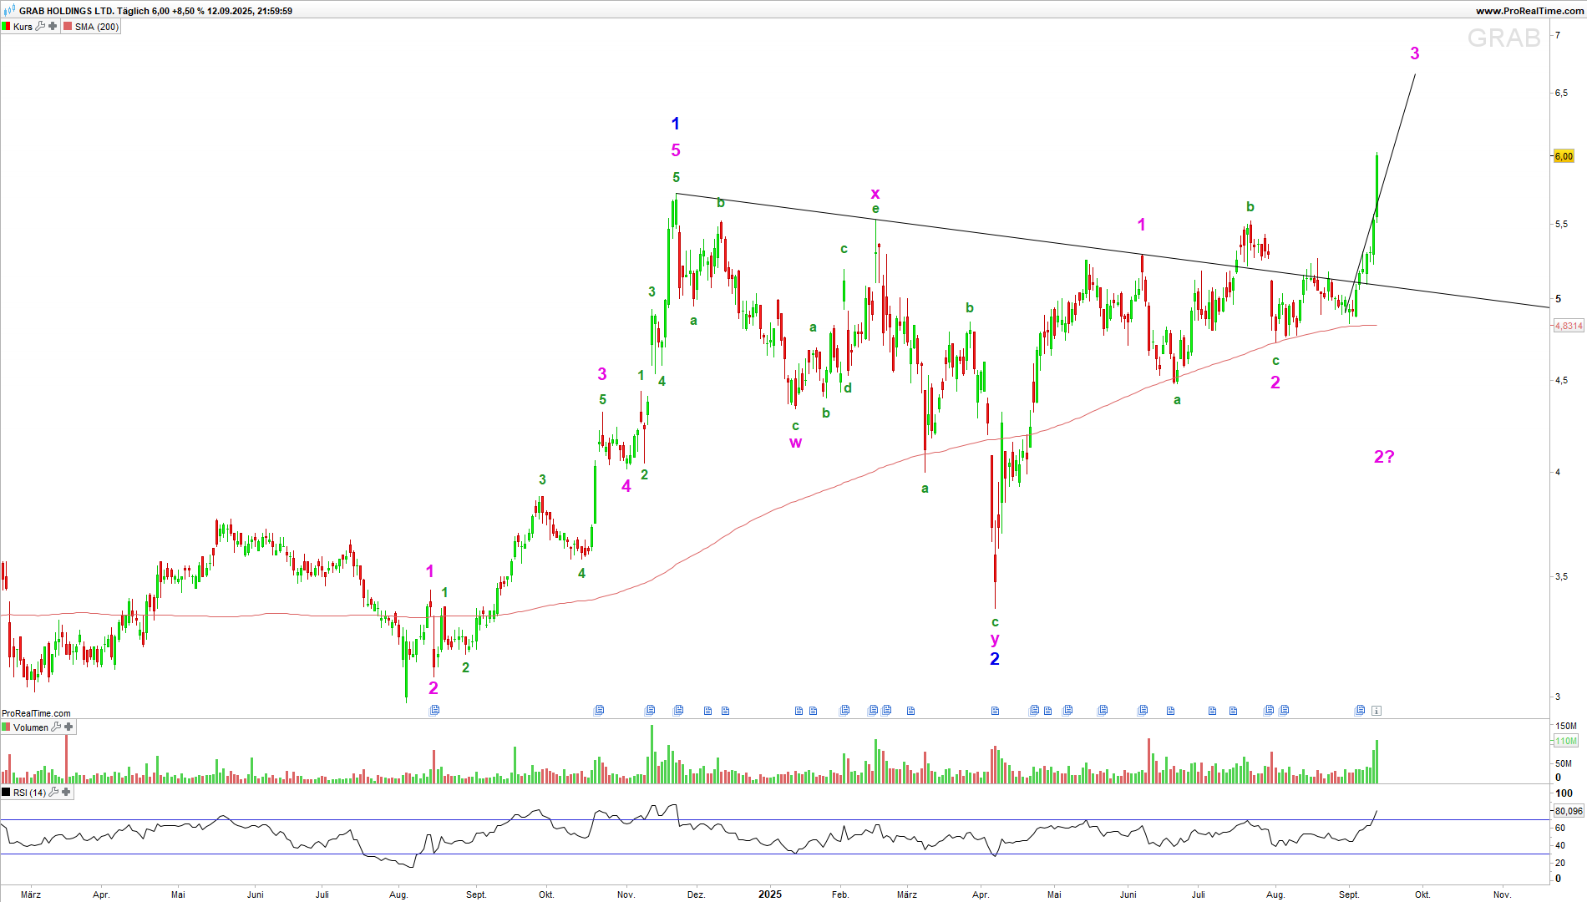Click the info icon at chart bottom right
1587x902 pixels.
(1377, 711)
